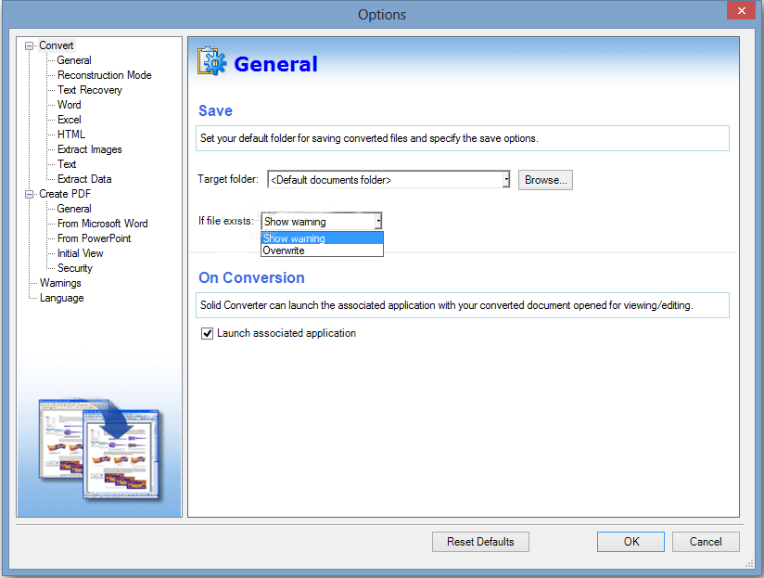Select the Create PDF root item

coord(65,194)
